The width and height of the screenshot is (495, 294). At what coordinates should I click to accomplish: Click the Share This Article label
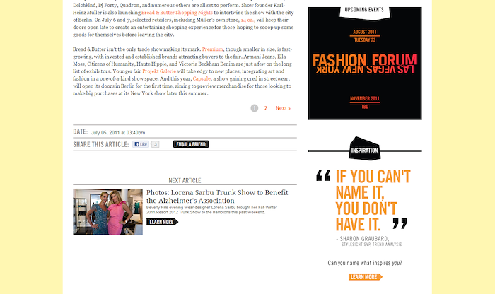[101, 144]
